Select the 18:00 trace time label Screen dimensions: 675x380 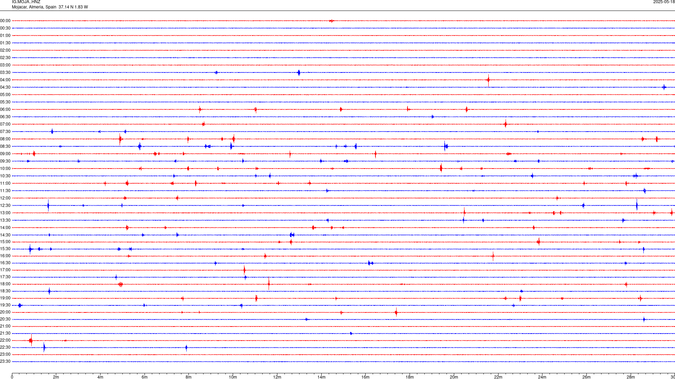[5, 284]
